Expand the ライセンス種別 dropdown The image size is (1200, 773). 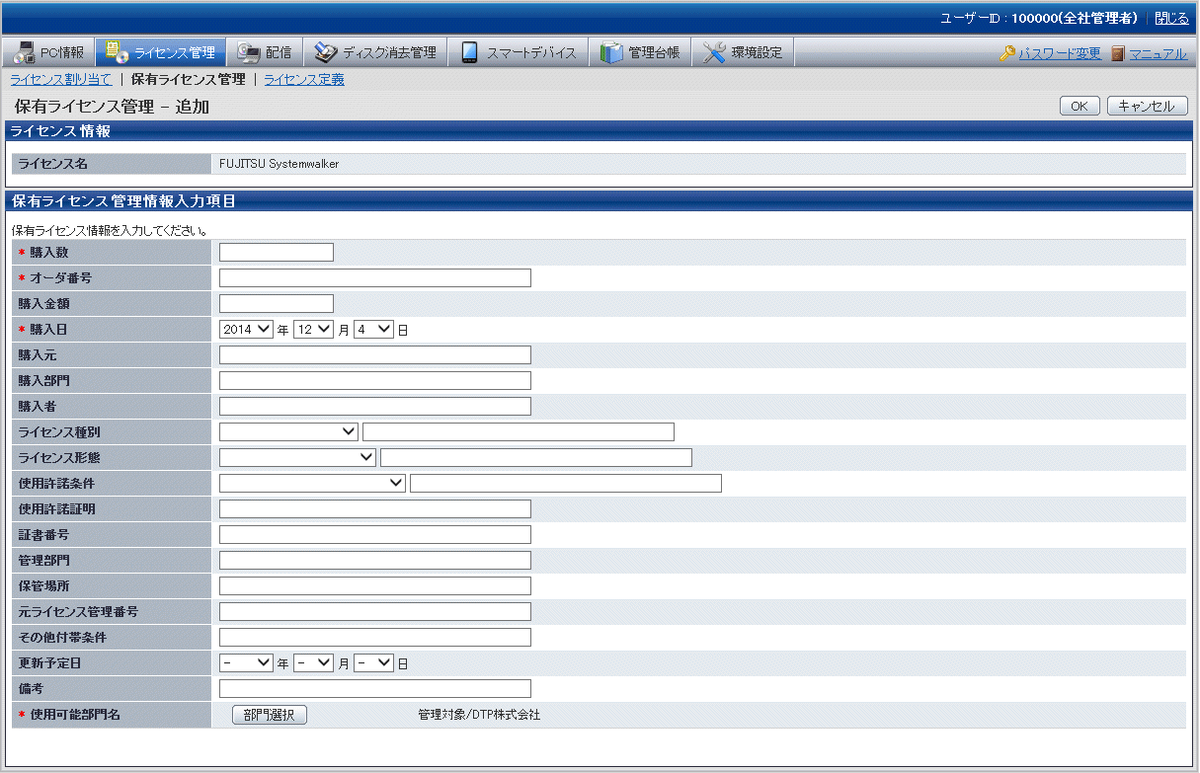point(288,431)
